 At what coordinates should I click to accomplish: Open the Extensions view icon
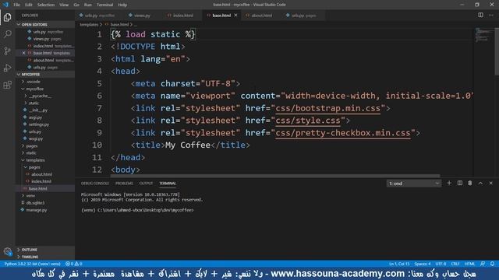[7, 85]
